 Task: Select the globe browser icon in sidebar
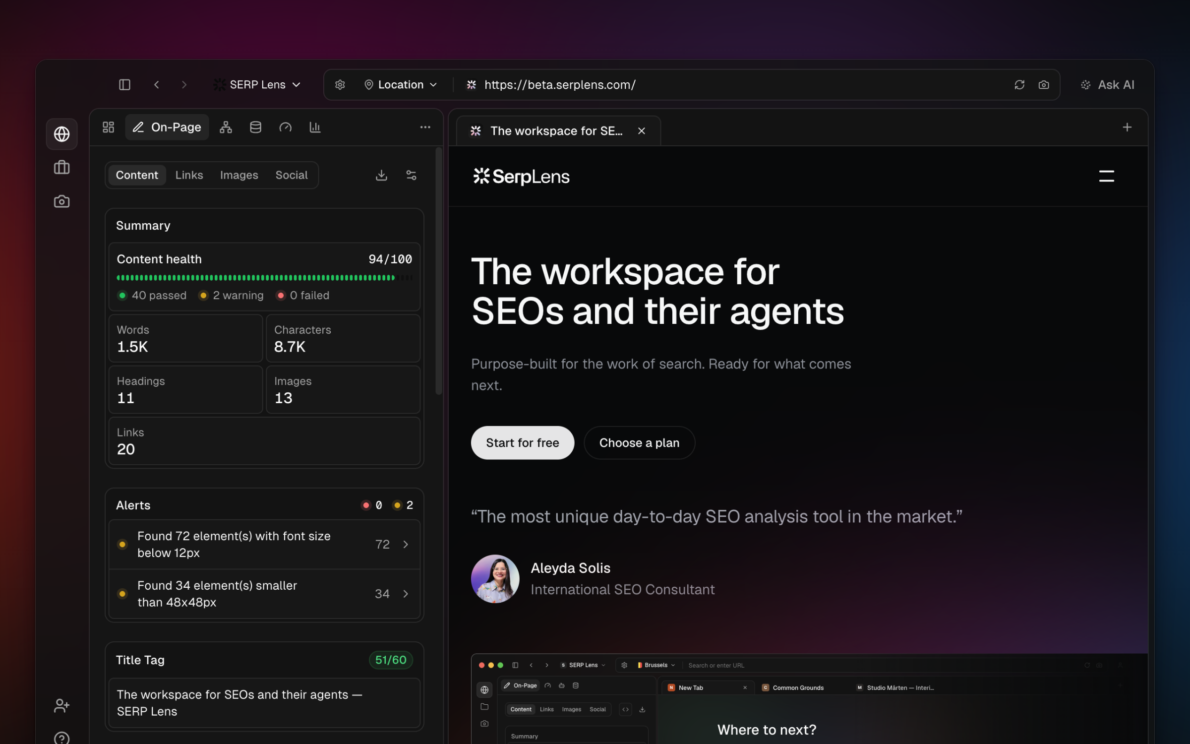(x=61, y=134)
